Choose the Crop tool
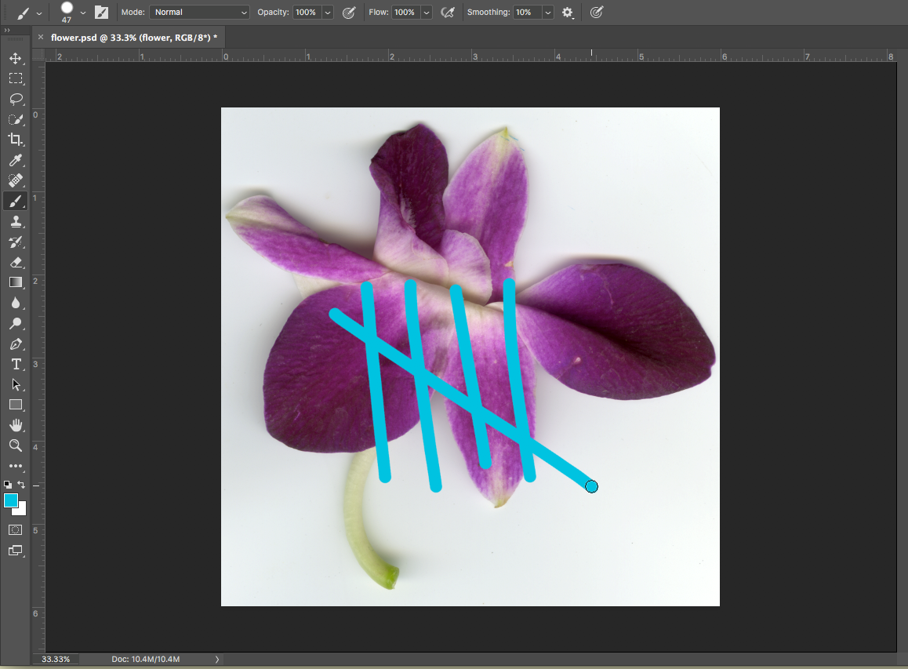 coord(15,140)
